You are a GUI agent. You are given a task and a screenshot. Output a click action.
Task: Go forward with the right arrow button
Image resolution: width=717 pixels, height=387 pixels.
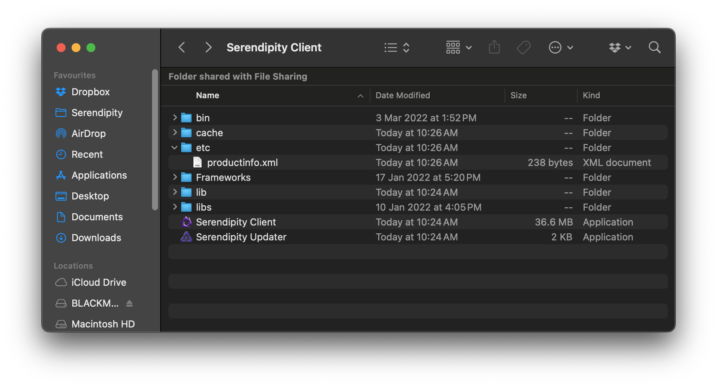[208, 48]
